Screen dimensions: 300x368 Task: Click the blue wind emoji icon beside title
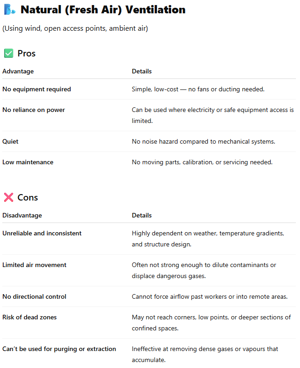coord(10,10)
